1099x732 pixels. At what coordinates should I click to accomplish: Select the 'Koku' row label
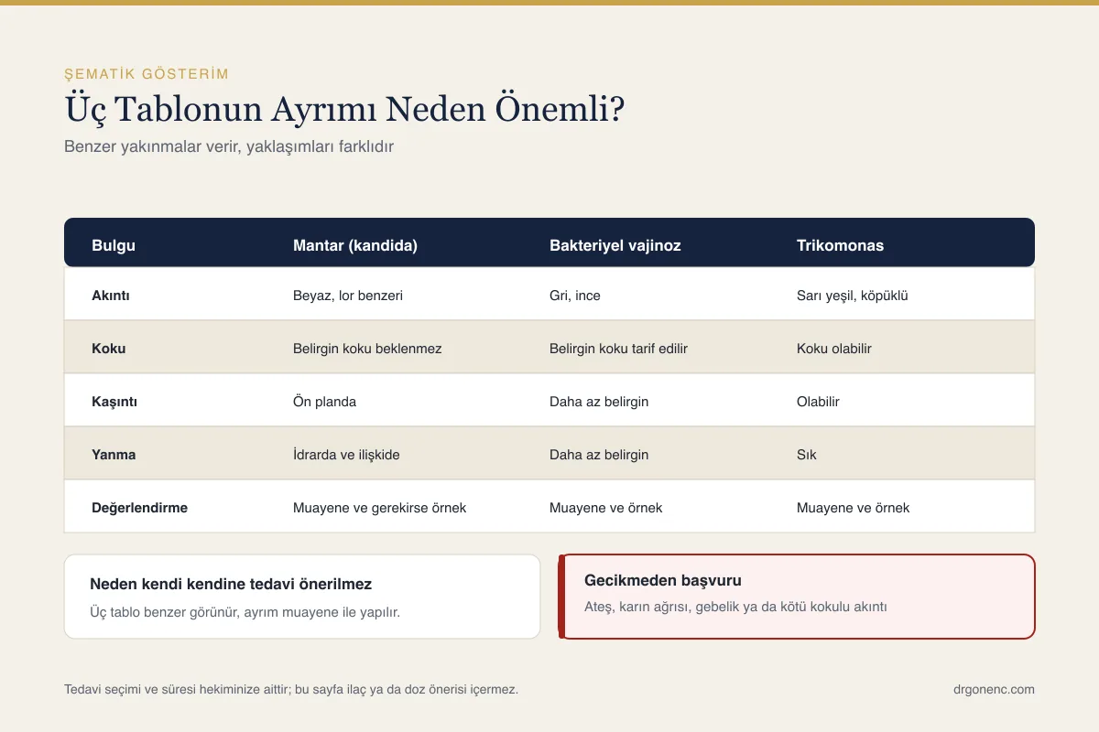(109, 349)
